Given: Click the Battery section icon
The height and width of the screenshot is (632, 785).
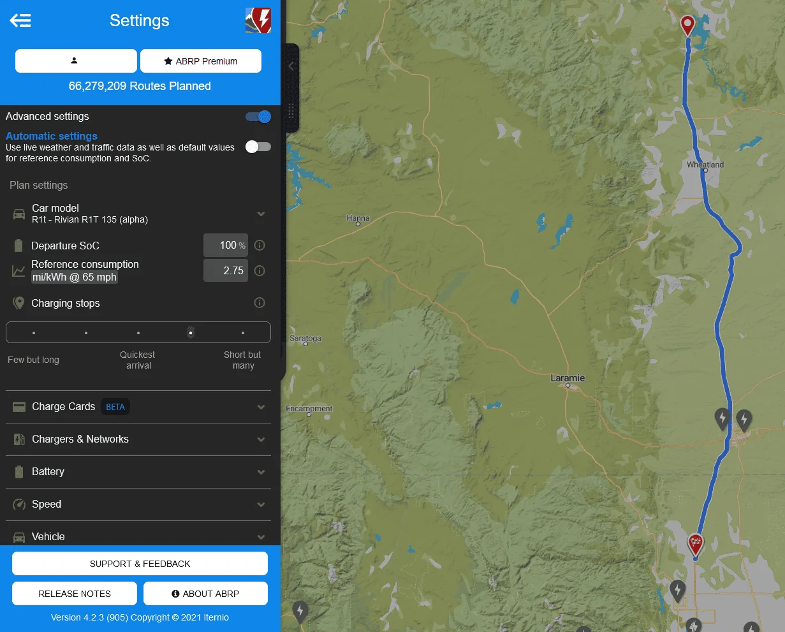Looking at the screenshot, I should click(x=18, y=472).
